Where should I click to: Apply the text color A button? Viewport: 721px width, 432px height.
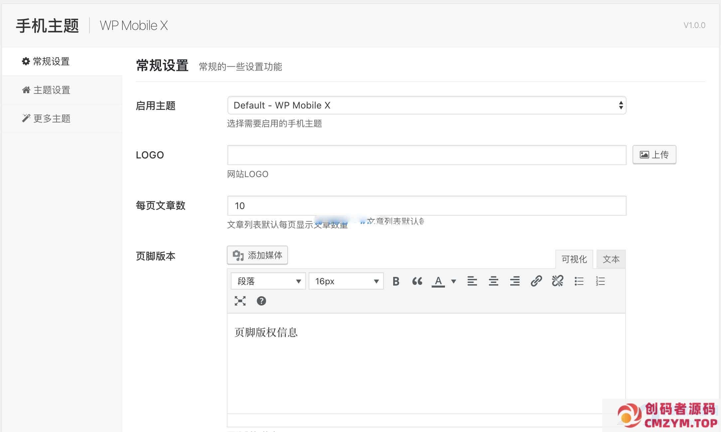(438, 281)
